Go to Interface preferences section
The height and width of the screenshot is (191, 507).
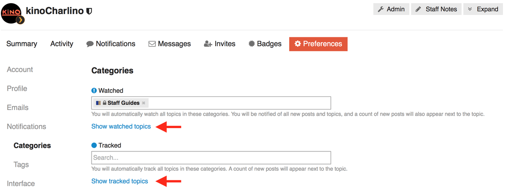21,184
